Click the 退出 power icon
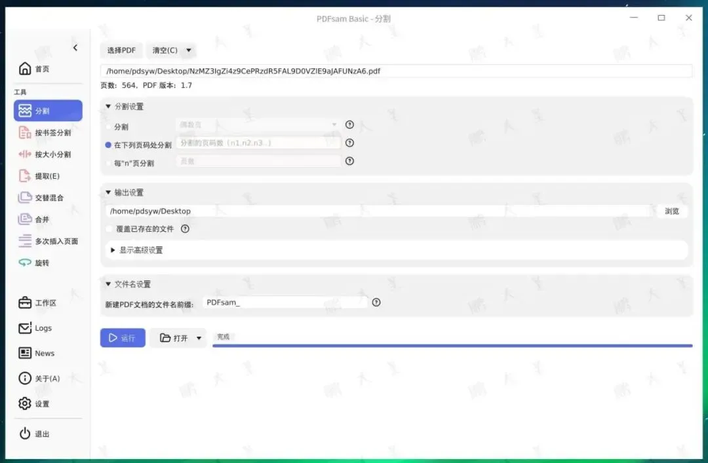 [25, 434]
